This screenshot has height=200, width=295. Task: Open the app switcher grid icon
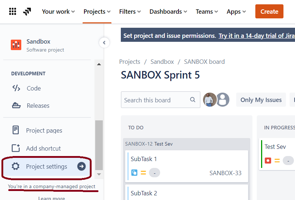(x=13, y=12)
